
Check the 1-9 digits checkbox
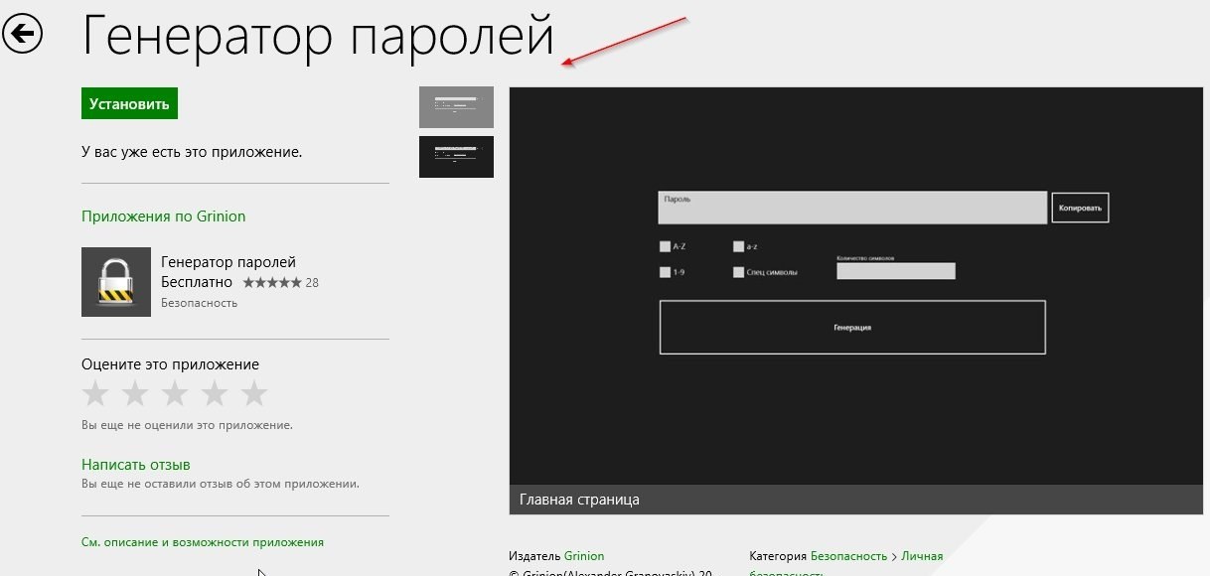point(665,271)
